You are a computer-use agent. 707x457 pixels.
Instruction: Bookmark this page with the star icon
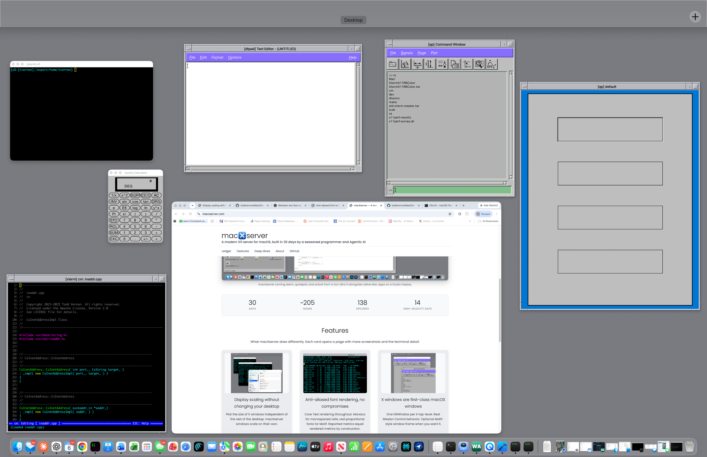[450, 214]
